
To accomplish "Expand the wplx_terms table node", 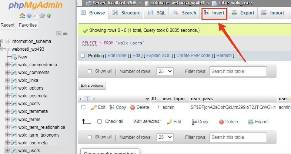I will point(7,119).
